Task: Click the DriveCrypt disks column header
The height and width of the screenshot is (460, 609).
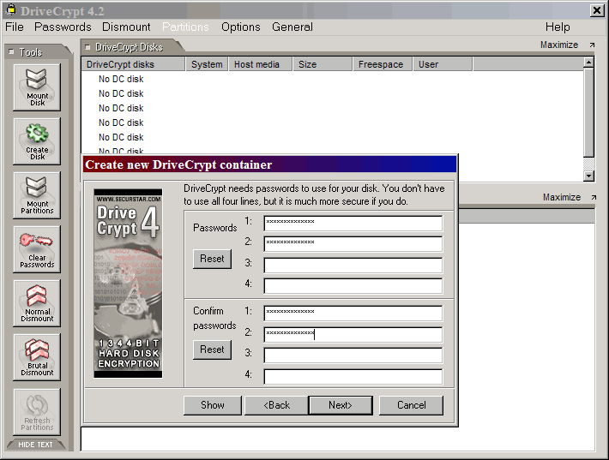Action: tap(133, 64)
